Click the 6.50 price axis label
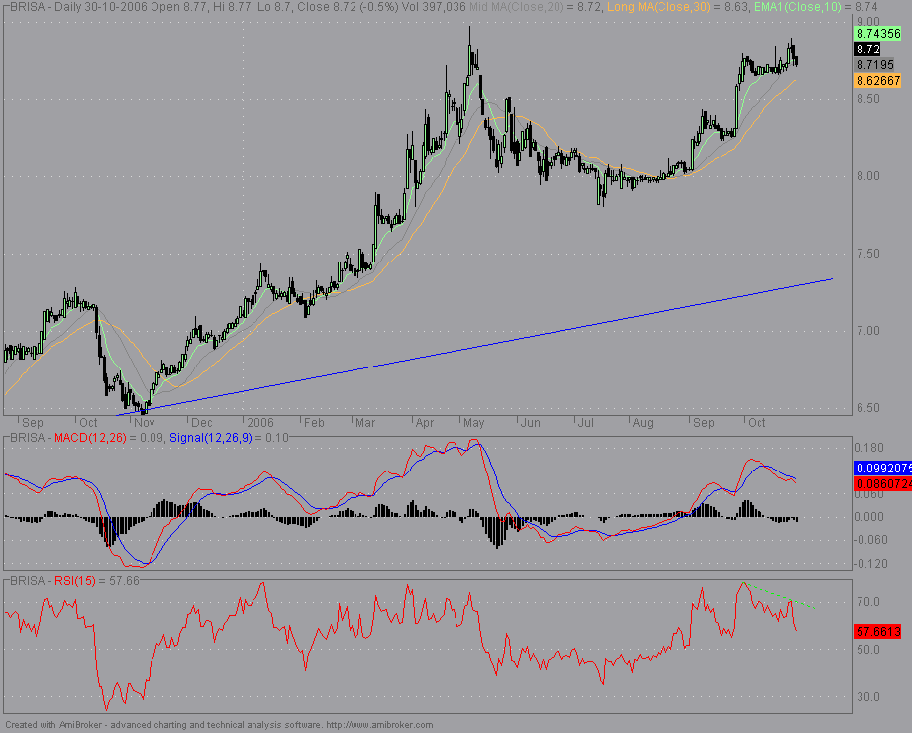Image resolution: width=912 pixels, height=733 pixels. pos(867,408)
